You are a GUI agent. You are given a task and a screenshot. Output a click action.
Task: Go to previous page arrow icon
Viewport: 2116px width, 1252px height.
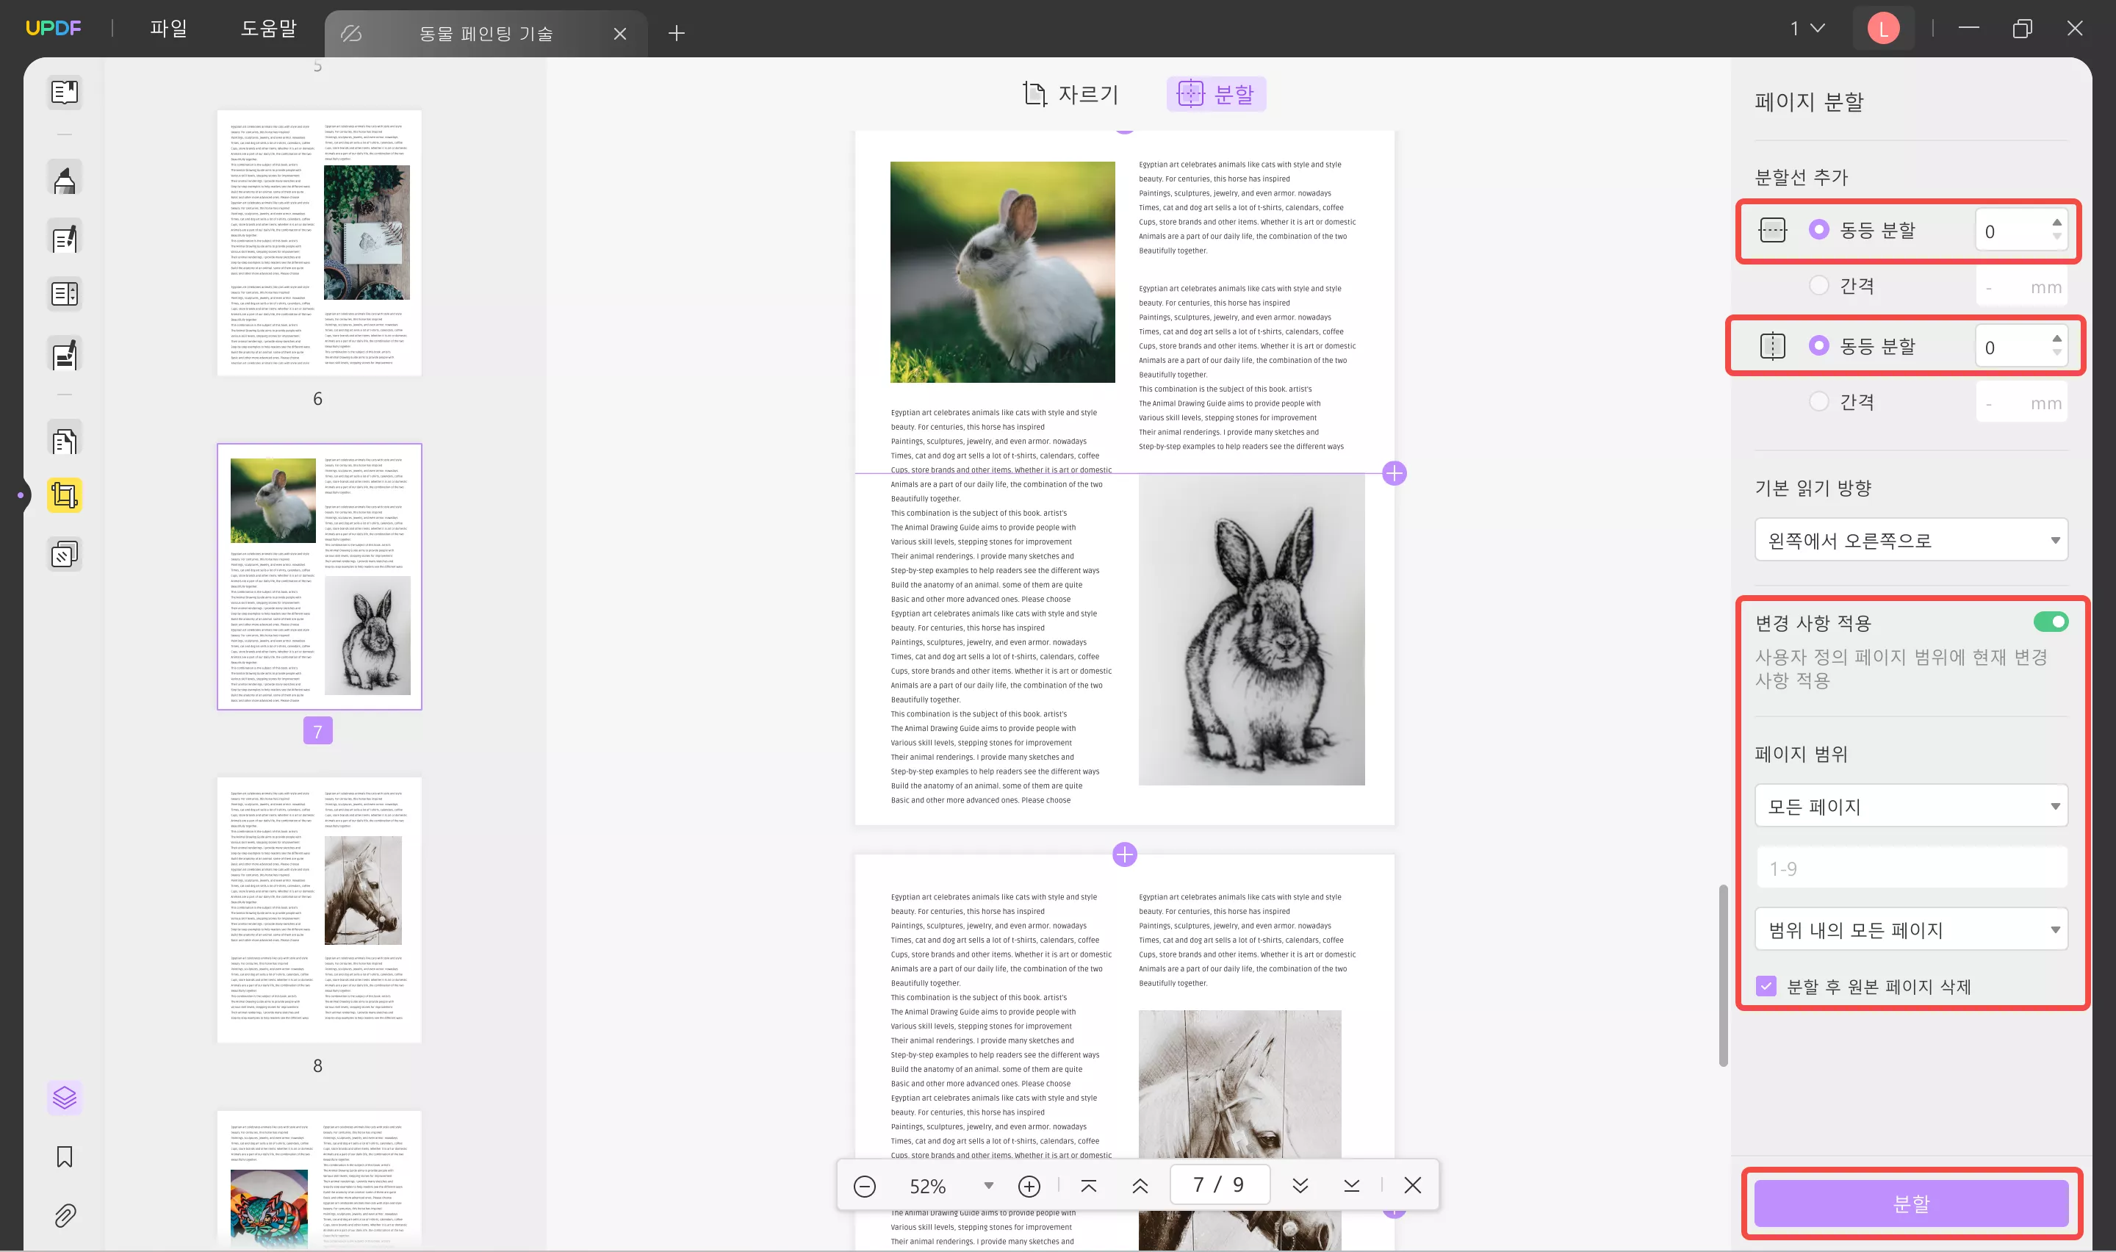pyautogui.click(x=1140, y=1186)
